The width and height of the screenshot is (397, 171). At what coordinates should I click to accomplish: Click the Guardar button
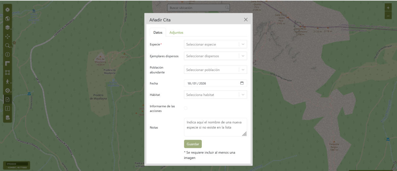193,144
